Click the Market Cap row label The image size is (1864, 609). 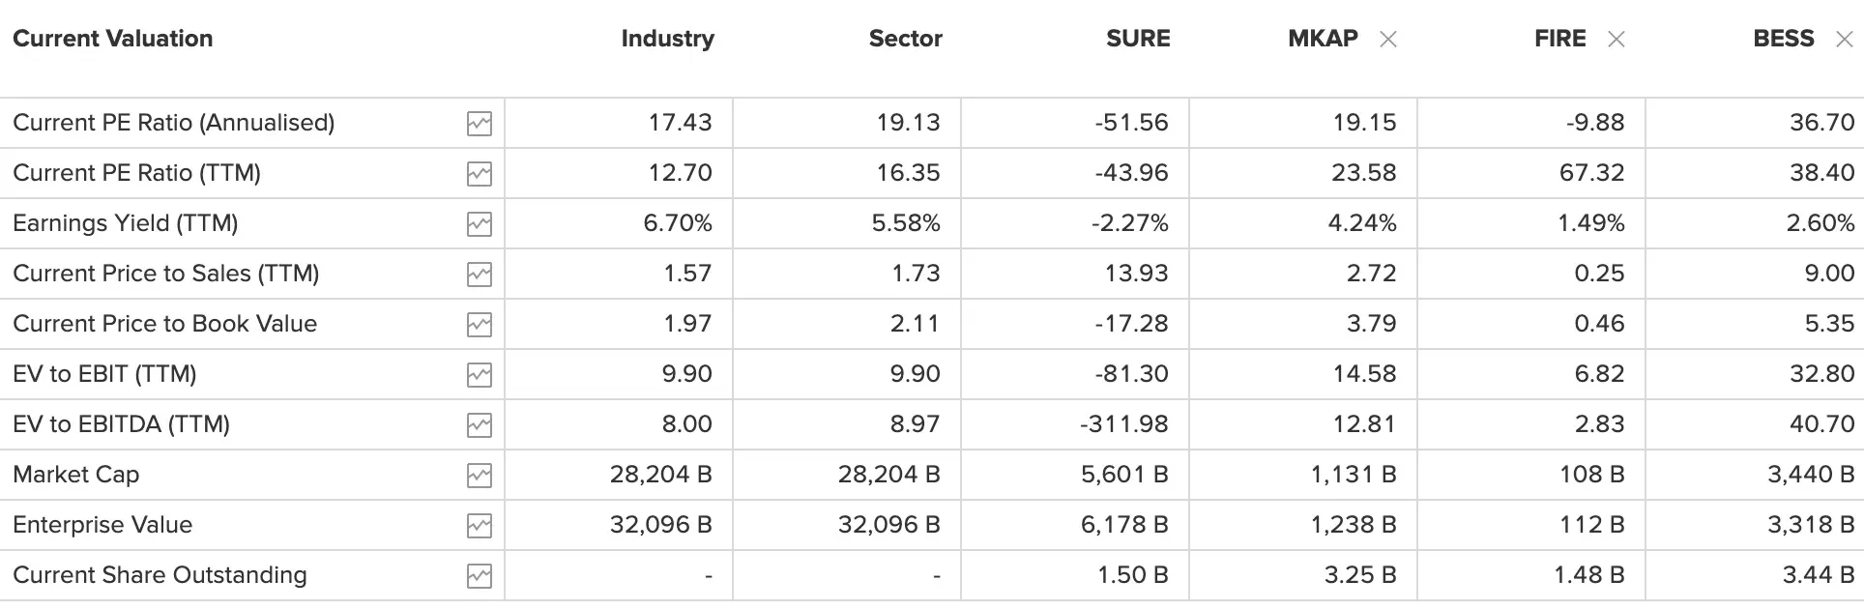pos(76,475)
